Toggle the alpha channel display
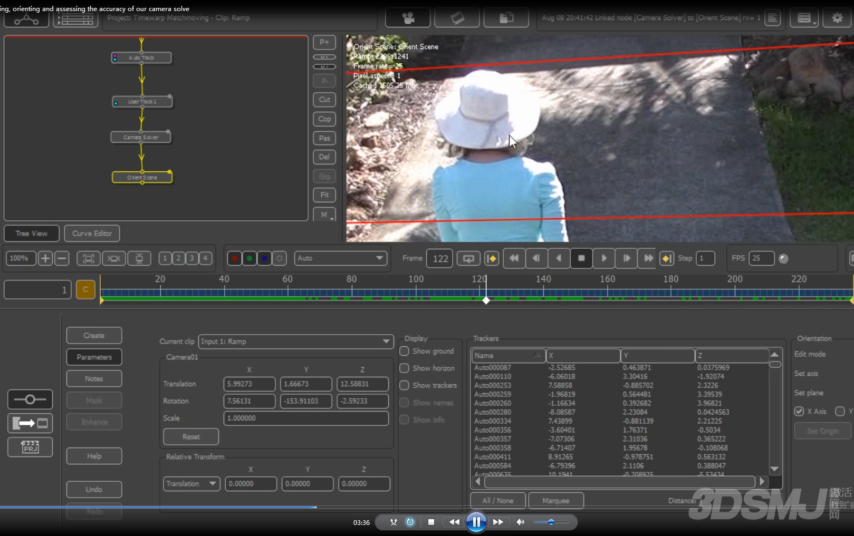The height and width of the screenshot is (536, 854). (279, 258)
